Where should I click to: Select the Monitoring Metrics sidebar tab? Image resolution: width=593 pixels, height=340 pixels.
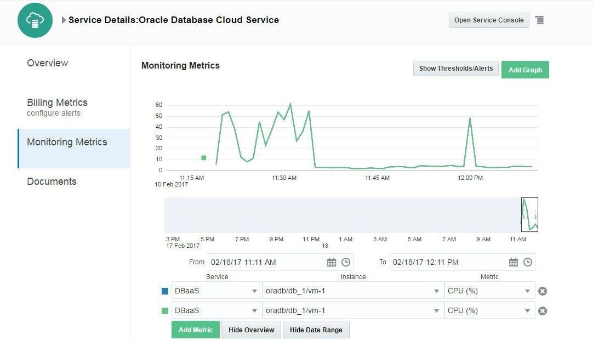[74, 149]
